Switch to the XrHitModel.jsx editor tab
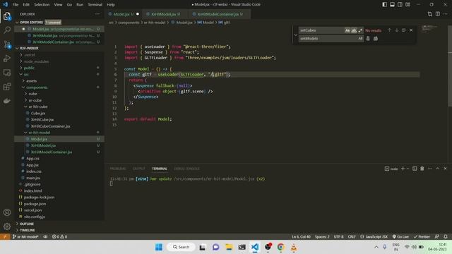This screenshot has width=452, height=254. pos(163,14)
